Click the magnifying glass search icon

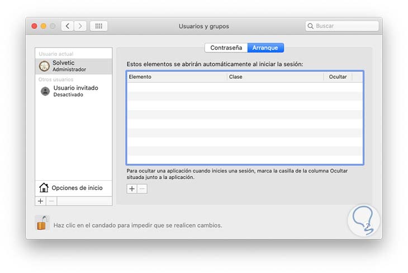(310, 26)
